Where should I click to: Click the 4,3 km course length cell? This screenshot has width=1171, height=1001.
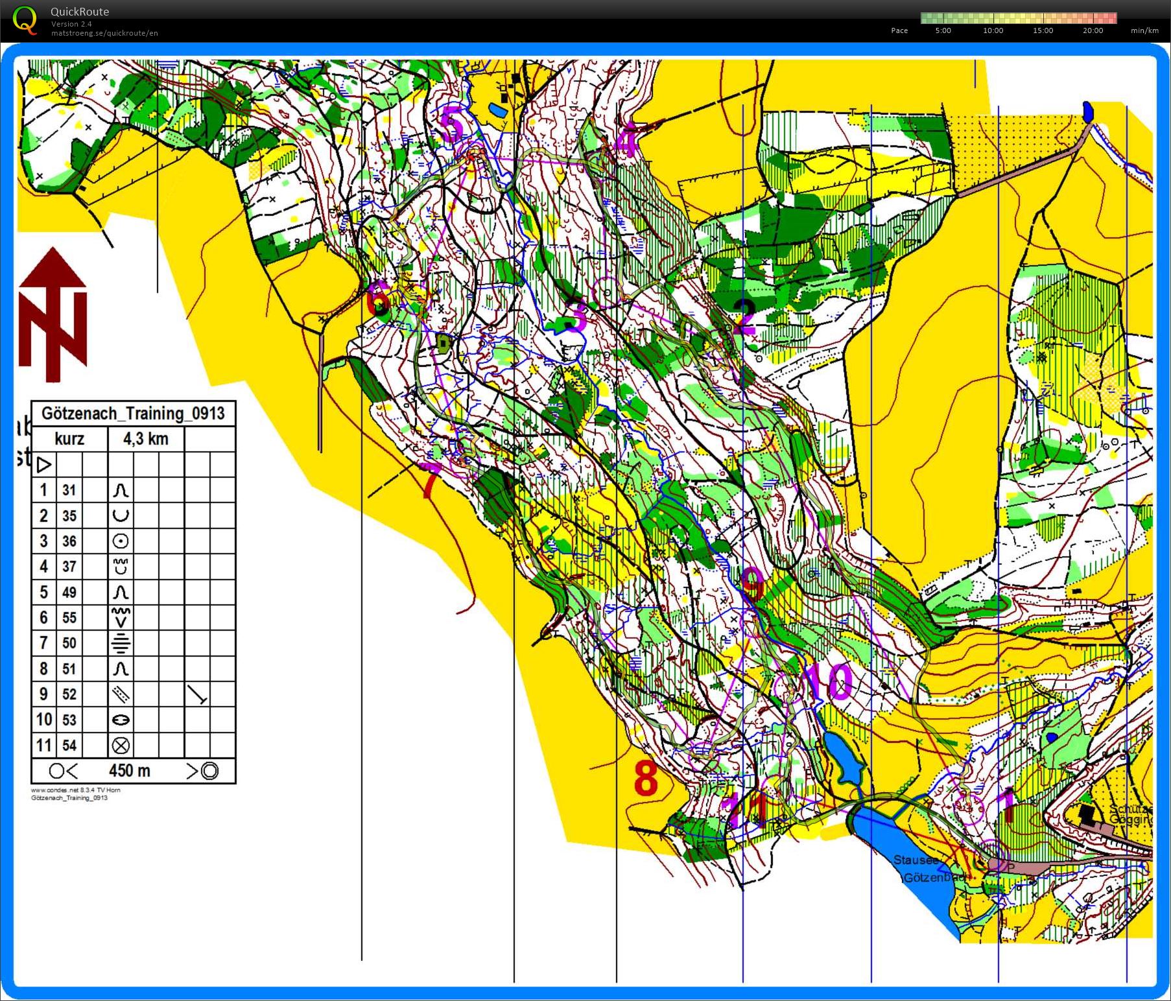coord(146,439)
